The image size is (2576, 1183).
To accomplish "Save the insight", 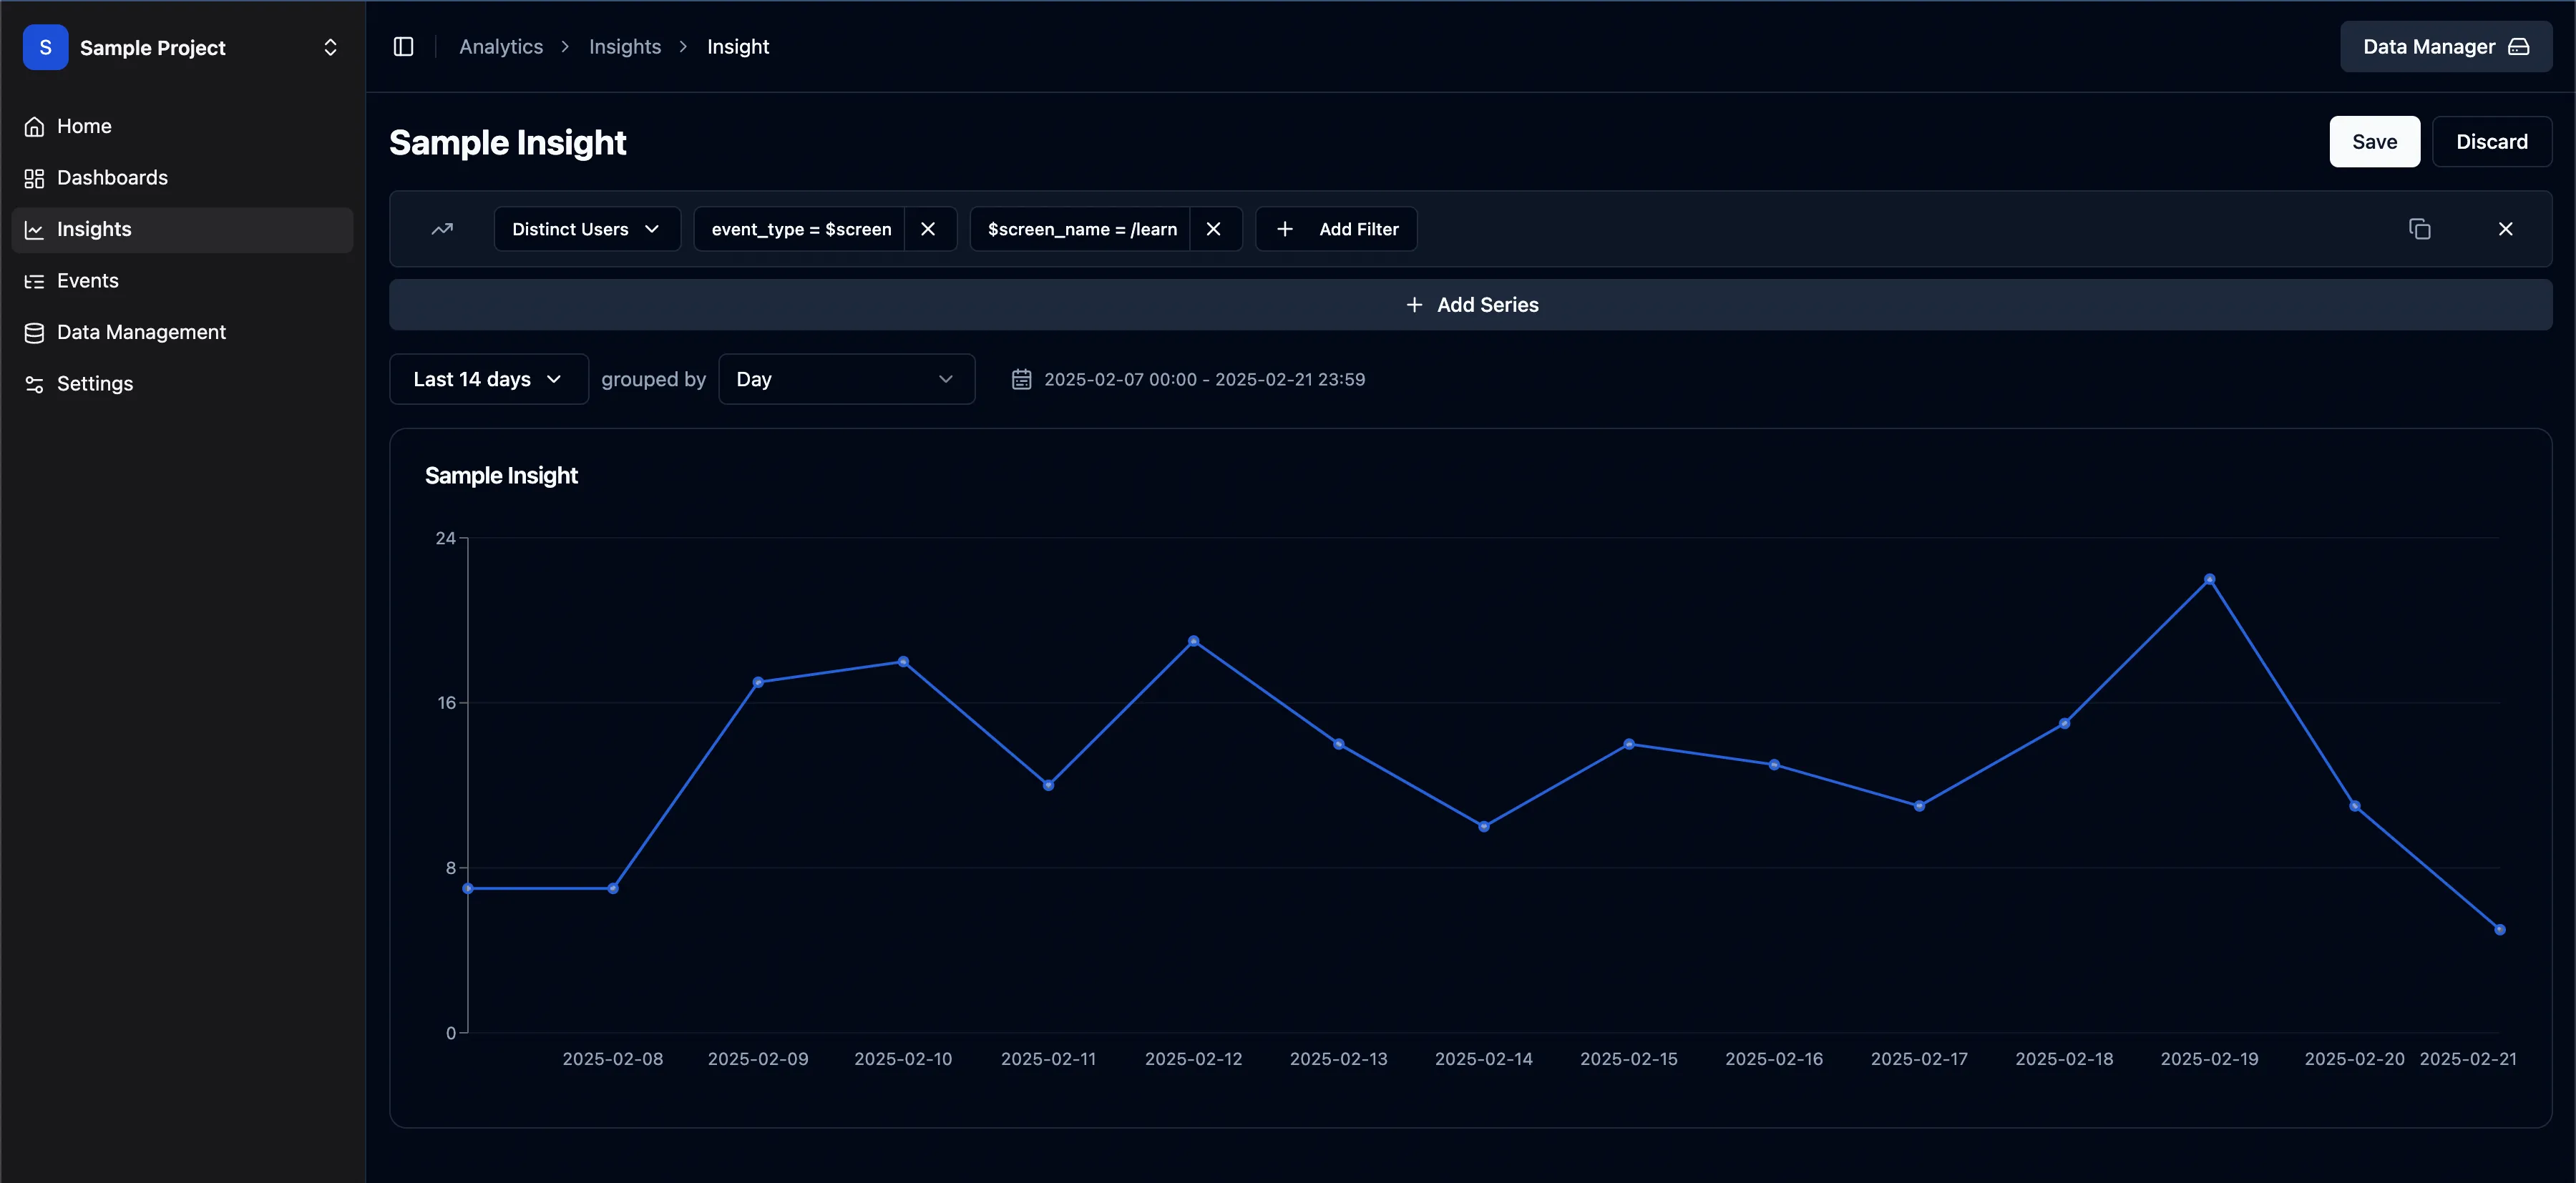I will coord(2375,142).
